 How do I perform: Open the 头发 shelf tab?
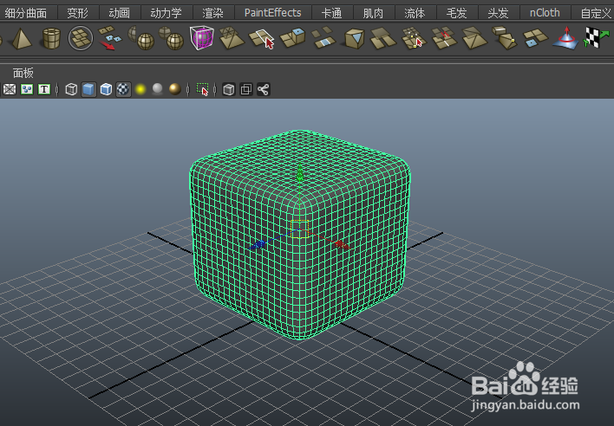tap(498, 13)
